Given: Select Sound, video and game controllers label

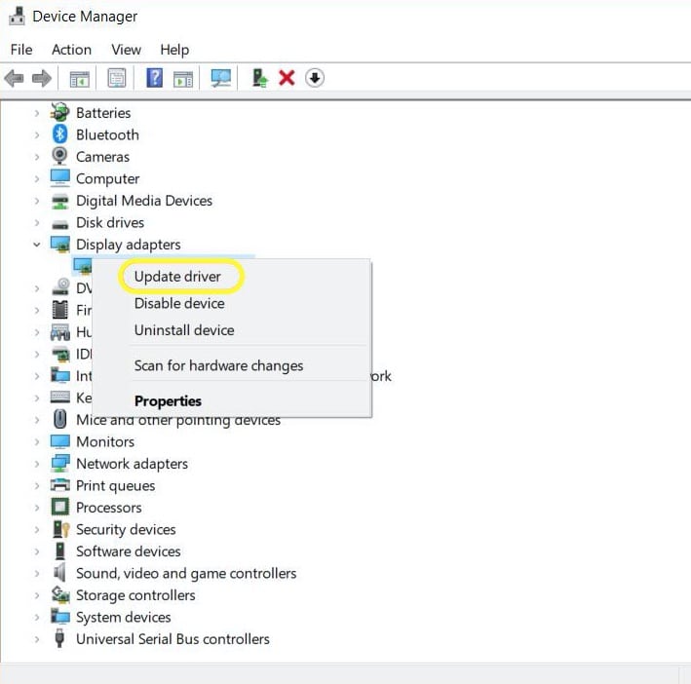Looking at the screenshot, I should [x=186, y=574].
